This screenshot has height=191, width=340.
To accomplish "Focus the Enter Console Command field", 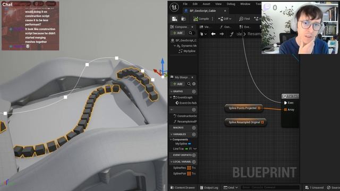I will (270, 187).
